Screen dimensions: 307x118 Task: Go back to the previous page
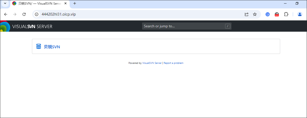coord(6,14)
